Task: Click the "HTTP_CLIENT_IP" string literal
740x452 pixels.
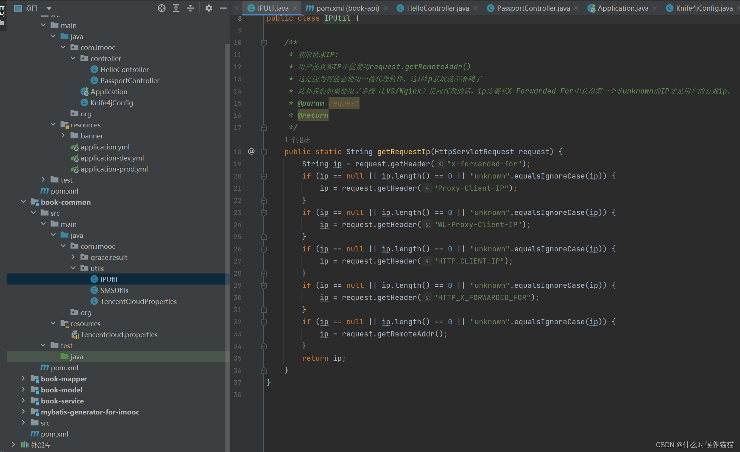Action: point(469,261)
